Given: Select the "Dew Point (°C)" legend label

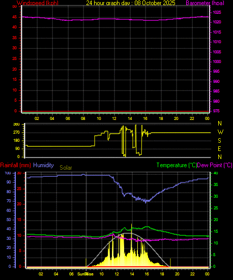Looking at the screenshot, I should (x=215, y=165).
